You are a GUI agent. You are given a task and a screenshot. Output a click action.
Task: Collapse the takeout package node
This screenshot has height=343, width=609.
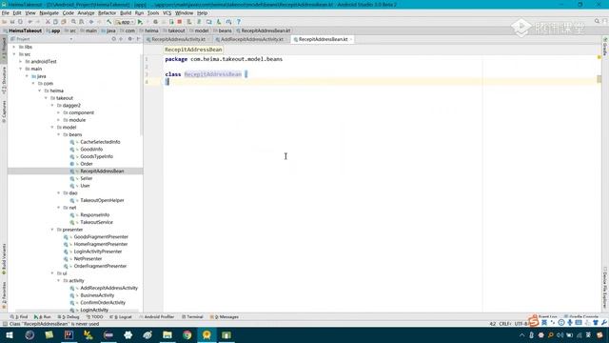[46, 98]
